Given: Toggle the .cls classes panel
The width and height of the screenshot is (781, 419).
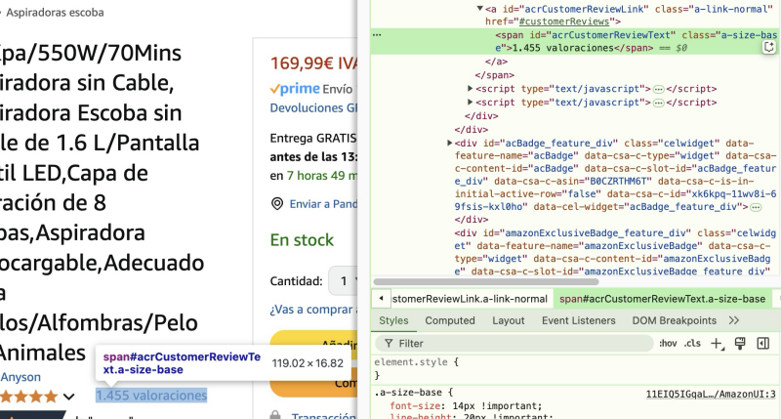Looking at the screenshot, I should click(x=692, y=343).
